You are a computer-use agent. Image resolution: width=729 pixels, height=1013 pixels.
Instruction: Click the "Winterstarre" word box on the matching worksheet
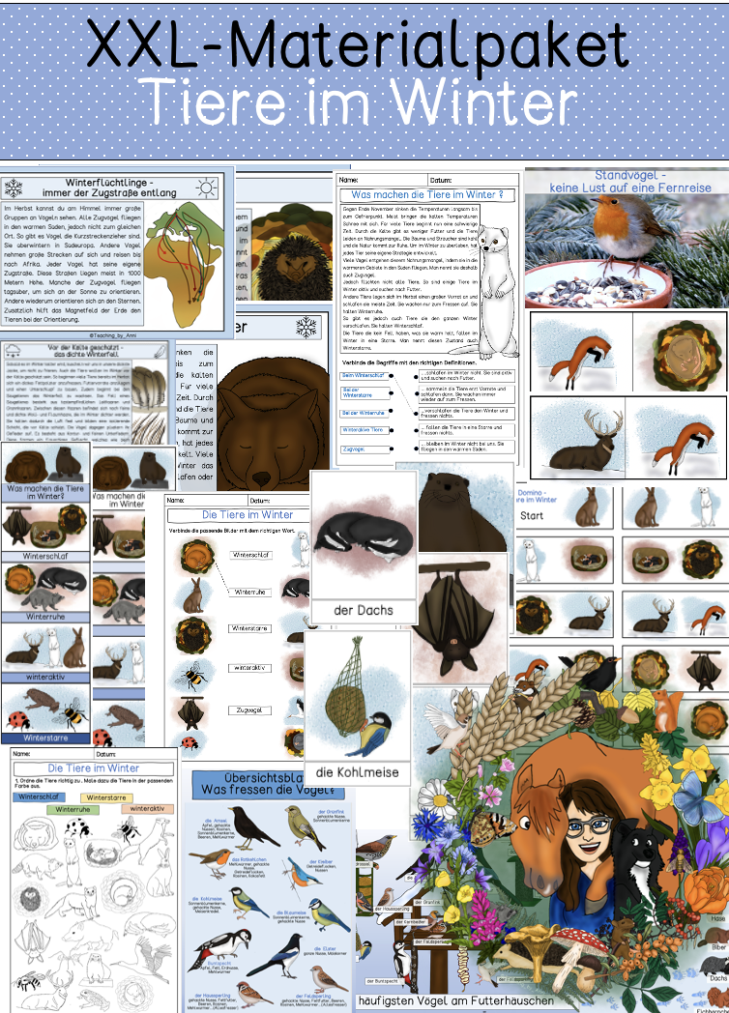249,628
